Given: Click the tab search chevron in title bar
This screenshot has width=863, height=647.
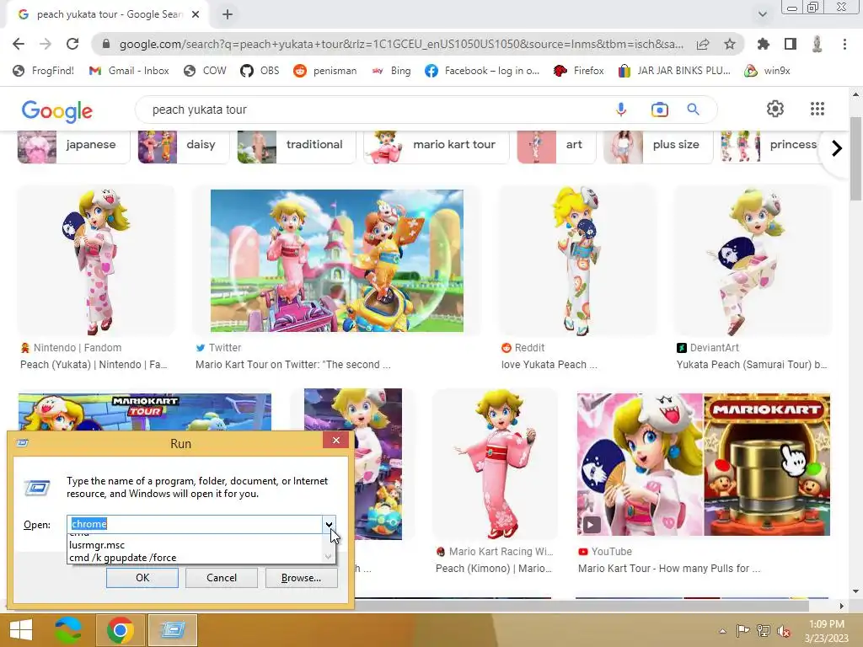Looking at the screenshot, I should coord(763,14).
